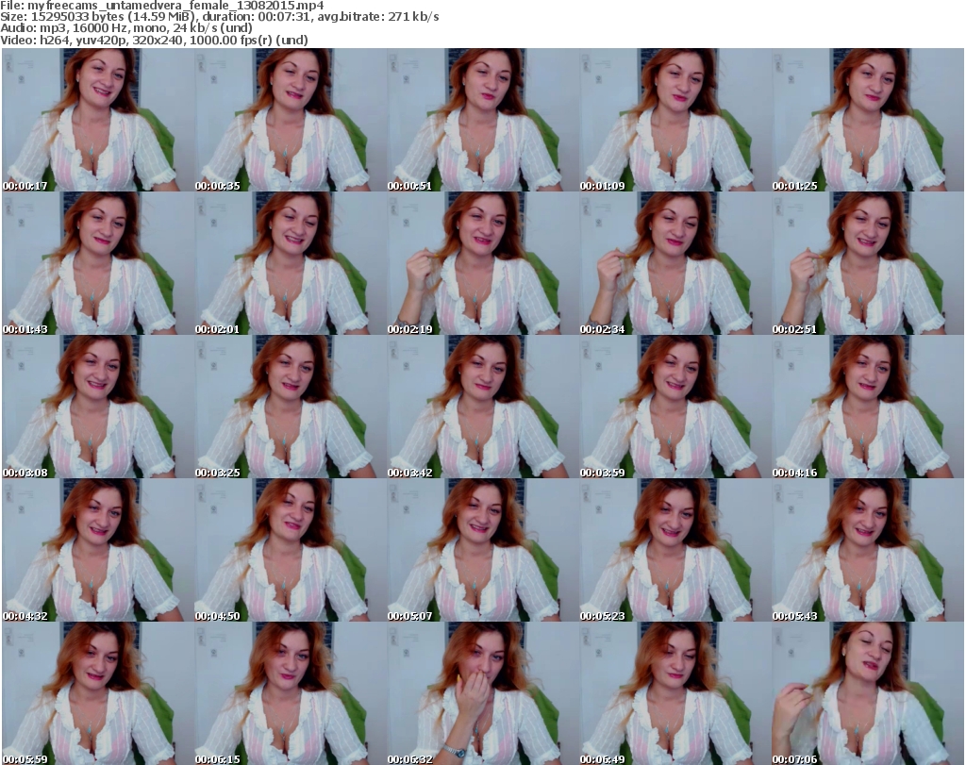This screenshot has width=966, height=765.
Task: Click the frame timestamped 00:04:16
Action: (867, 407)
